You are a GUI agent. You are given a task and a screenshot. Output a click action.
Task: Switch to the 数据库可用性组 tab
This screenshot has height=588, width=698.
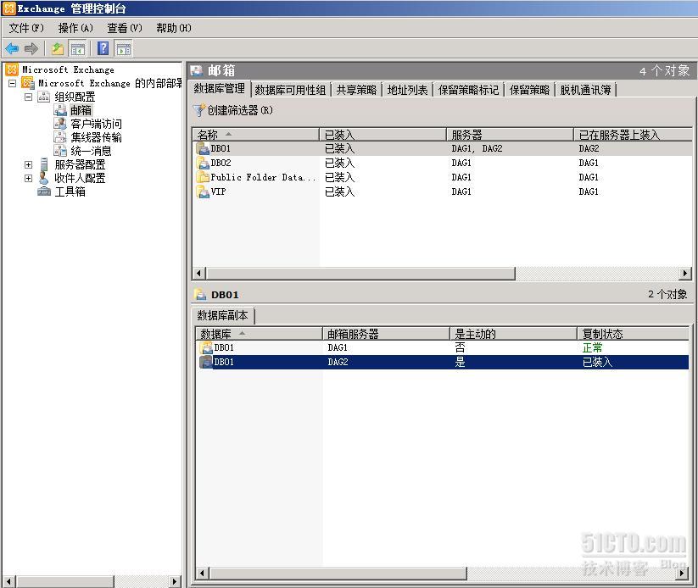pyautogui.click(x=290, y=90)
